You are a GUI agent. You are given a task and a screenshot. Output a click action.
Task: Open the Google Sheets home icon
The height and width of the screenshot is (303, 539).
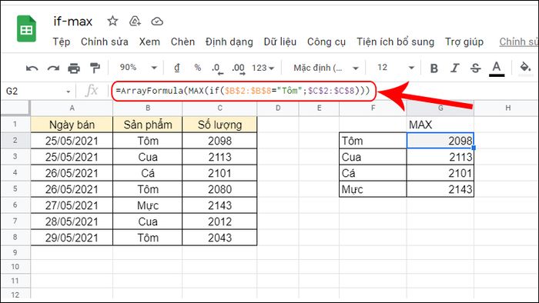click(26, 28)
